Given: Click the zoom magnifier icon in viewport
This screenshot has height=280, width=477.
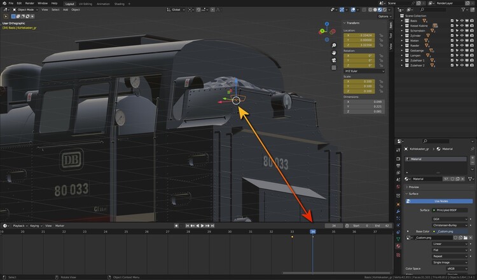Looking at the screenshot, I should point(334,45).
